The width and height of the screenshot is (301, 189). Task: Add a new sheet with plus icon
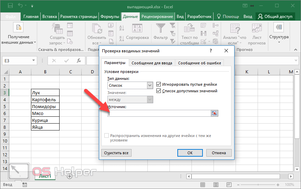coord(69,176)
